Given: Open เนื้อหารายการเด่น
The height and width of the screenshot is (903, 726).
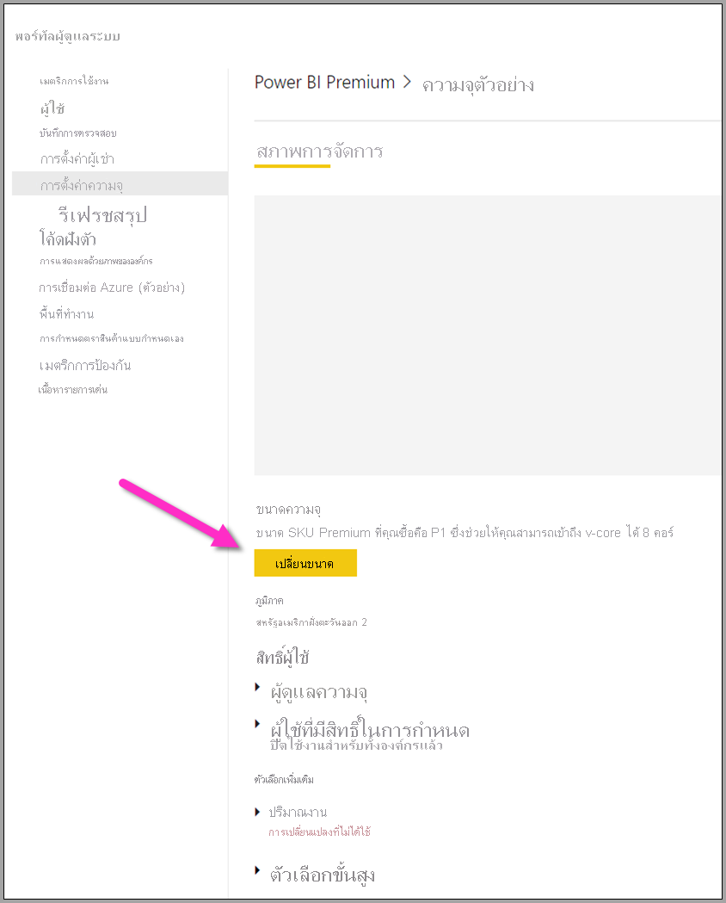Looking at the screenshot, I should click(x=72, y=390).
